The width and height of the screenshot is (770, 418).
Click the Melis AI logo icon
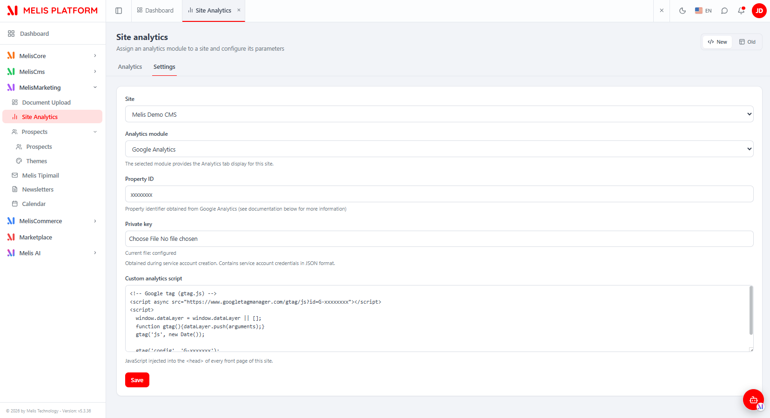(11, 253)
